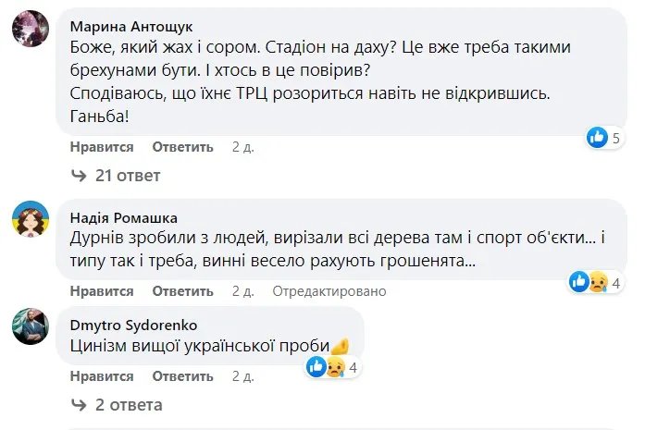The image size is (670, 430).
Task: Click reaction icons on Dmytro Sydorenko's comment
Action: [x=322, y=367]
